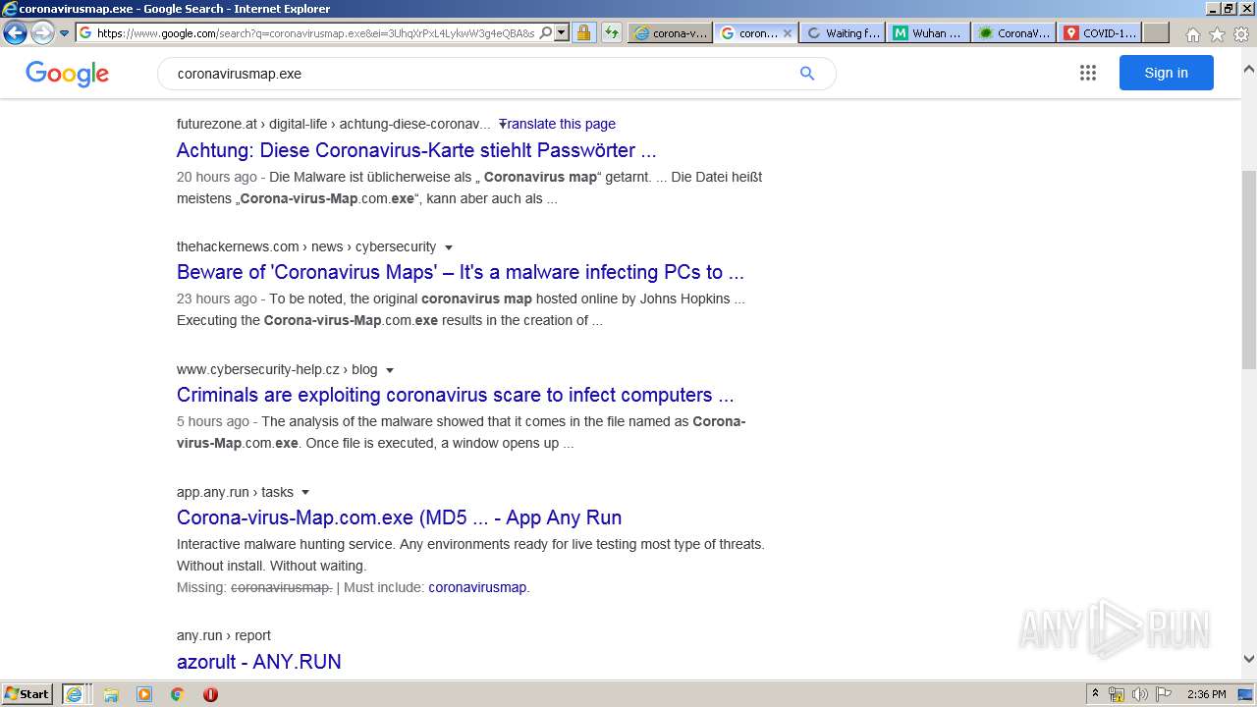The height and width of the screenshot is (707, 1257).
Task: Open IE Tools gear icon
Action: tap(1241, 34)
